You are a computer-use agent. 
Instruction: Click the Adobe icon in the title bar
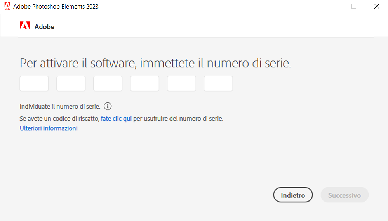(7, 7)
